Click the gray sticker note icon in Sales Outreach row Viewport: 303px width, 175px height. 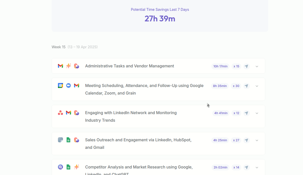point(60,140)
